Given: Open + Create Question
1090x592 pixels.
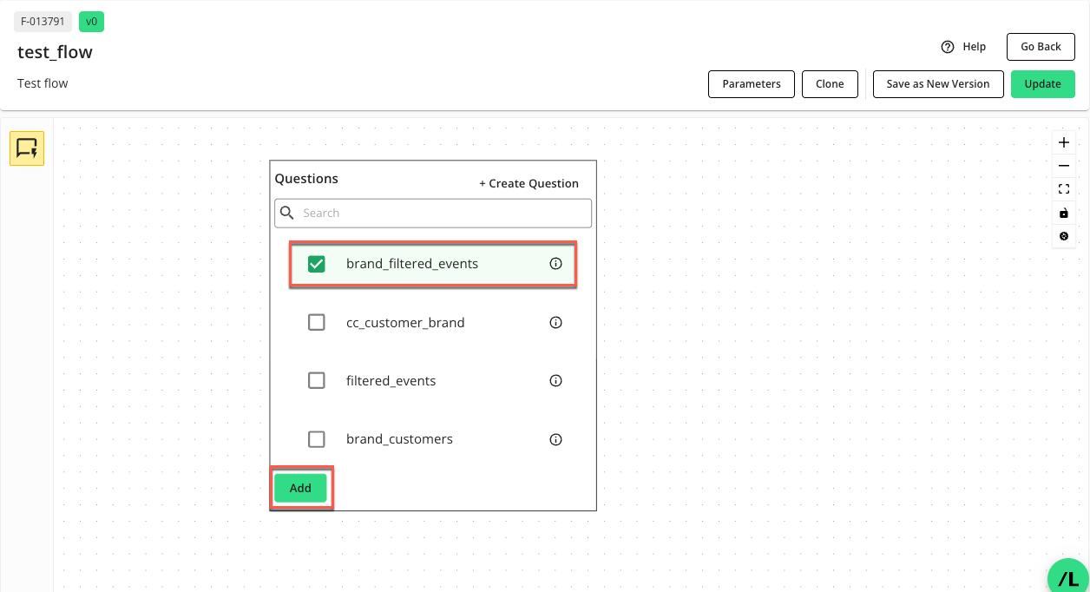Looking at the screenshot, I should (529, 183).
